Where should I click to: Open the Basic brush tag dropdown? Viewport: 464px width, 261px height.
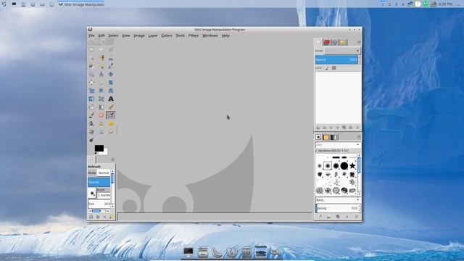click(x=337, y=200)
